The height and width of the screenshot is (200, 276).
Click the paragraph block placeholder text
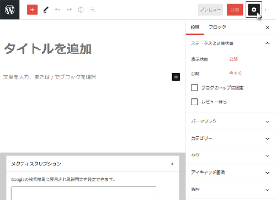tap(50, 77)
